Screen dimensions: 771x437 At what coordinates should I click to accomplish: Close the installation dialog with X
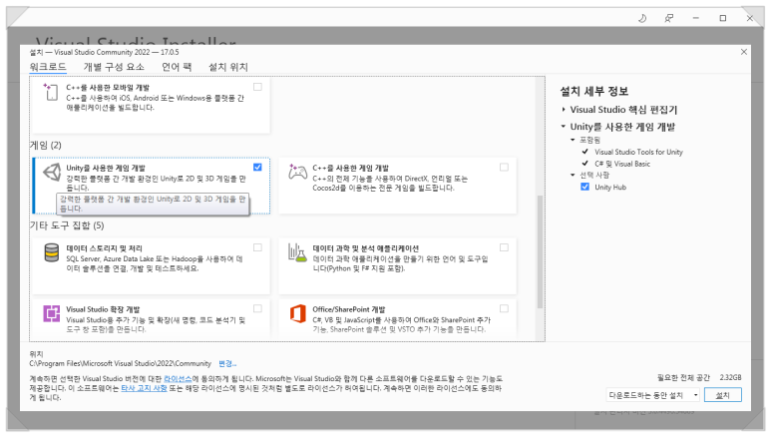pyautogui.click(x=743, y=52)
